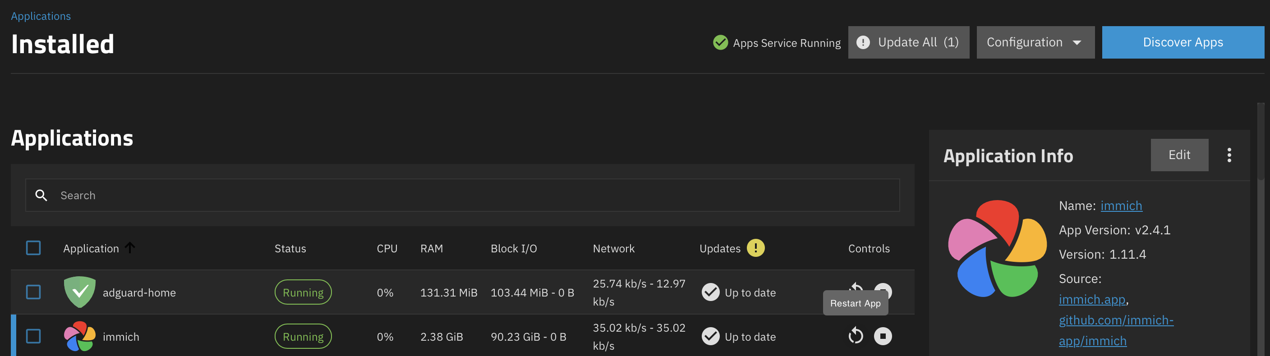Viewport: 1270px width, 356px height.
Task: Click the yellow Updates warning icon
Action: click(x=755, y=248)
